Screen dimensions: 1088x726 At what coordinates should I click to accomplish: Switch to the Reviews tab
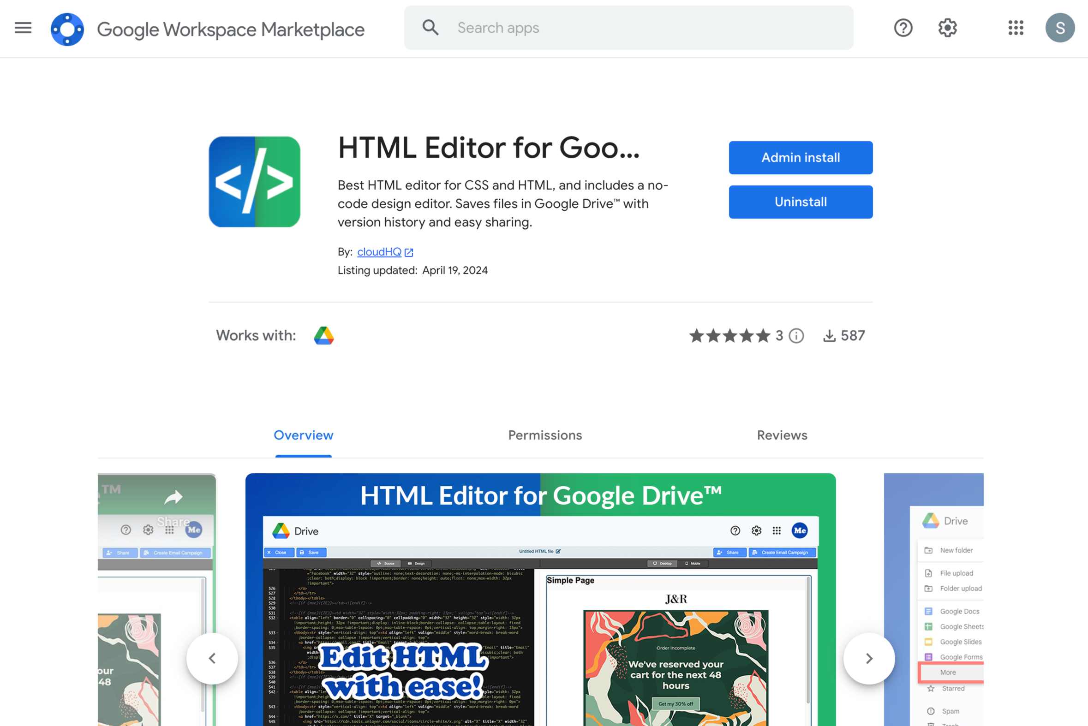click(x=782, y=435)
